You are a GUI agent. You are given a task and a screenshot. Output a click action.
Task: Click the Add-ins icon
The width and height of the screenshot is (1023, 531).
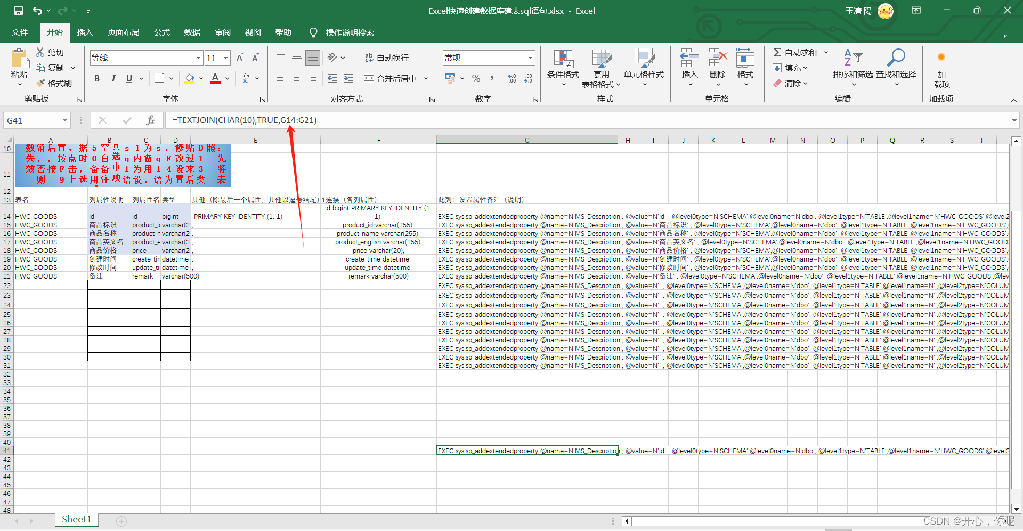[x=941, y=58]
